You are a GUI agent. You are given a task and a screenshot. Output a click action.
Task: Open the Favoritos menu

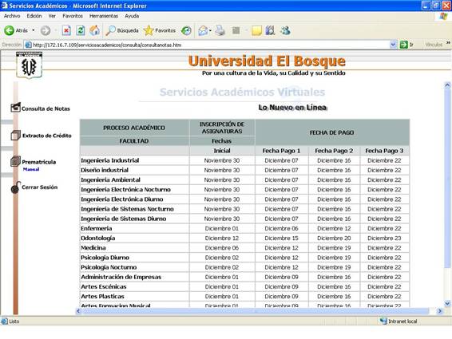point(73,16)
